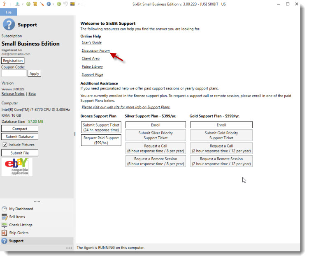This screenshot has height=260, width=309.
Task: Open the Discussion Forum link
Action: [x=96, y=51]
